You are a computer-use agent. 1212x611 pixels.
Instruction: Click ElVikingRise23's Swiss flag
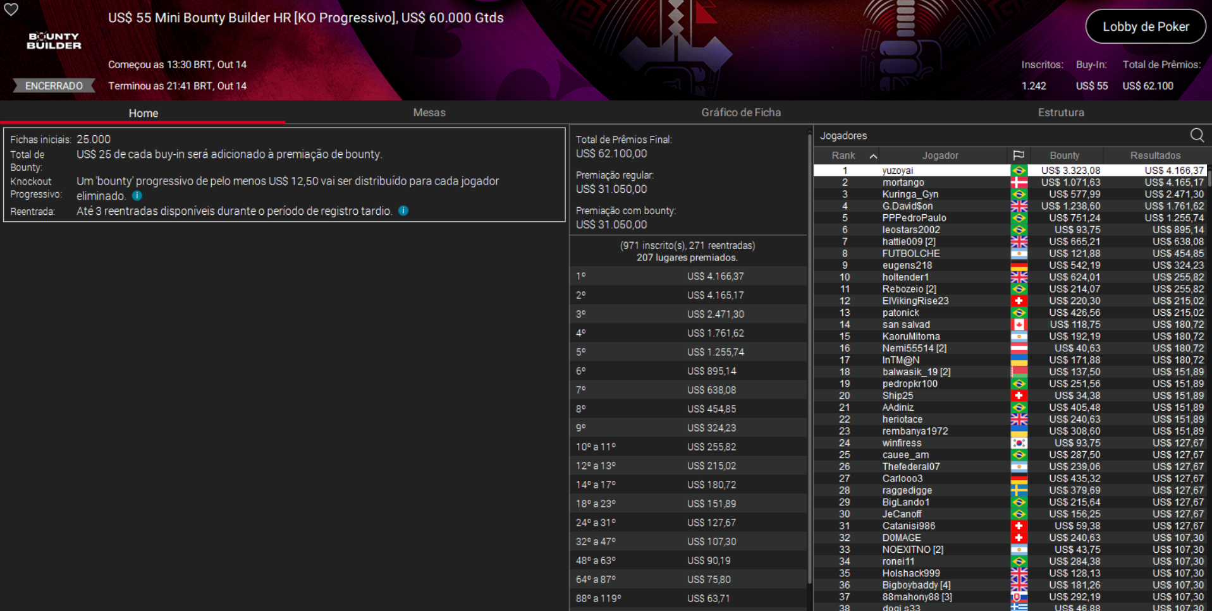(x=1019, y=301)
